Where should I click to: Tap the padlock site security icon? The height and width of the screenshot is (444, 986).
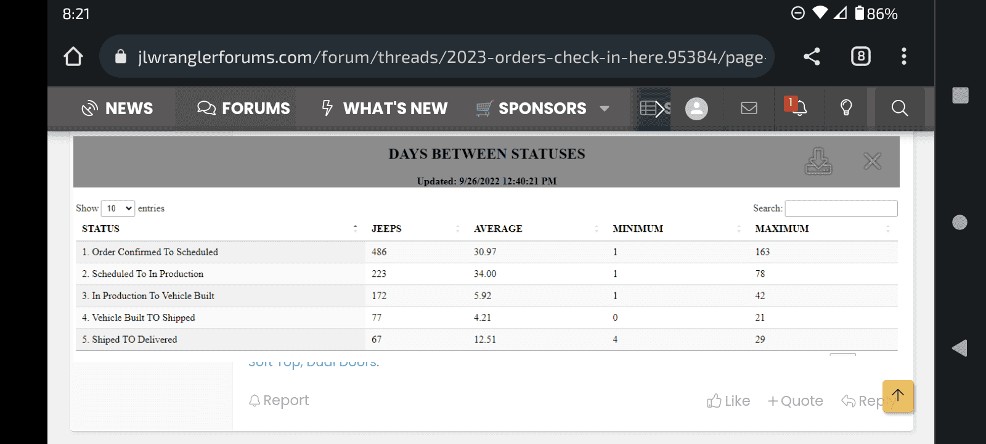[x=121, y=57]
